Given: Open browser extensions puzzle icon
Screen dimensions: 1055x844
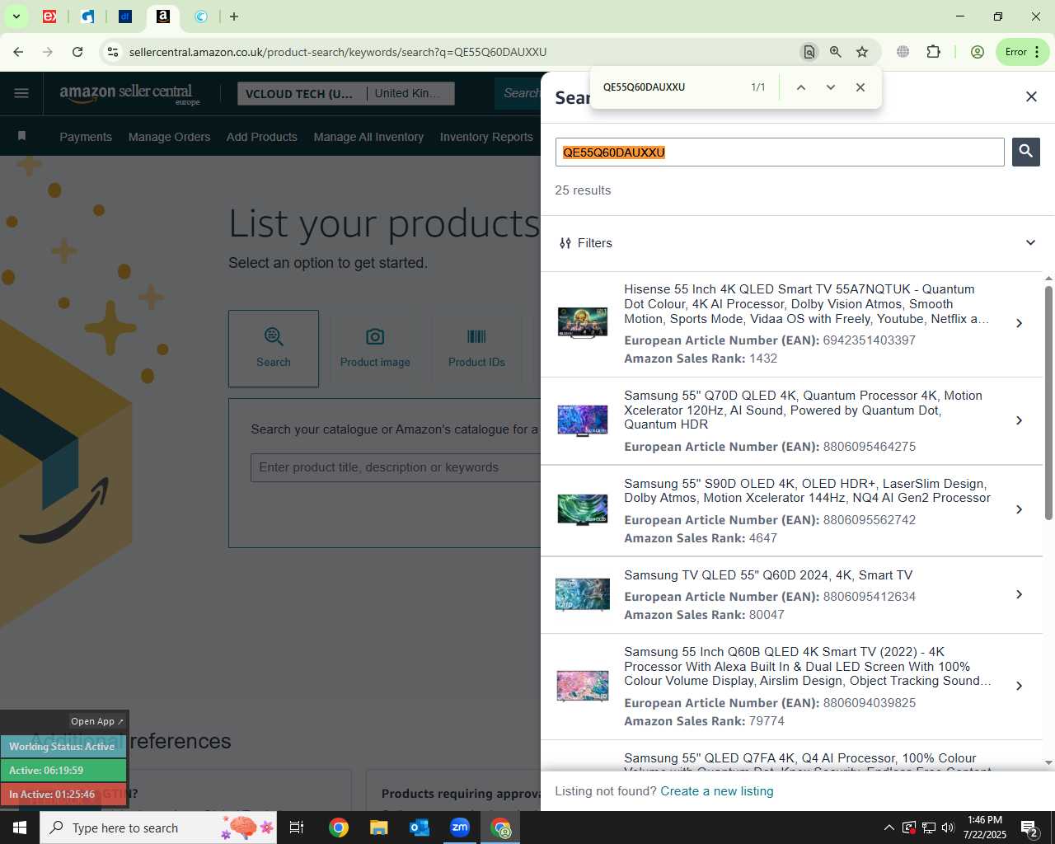Looking at the screenshot, I should pos(934,52).
